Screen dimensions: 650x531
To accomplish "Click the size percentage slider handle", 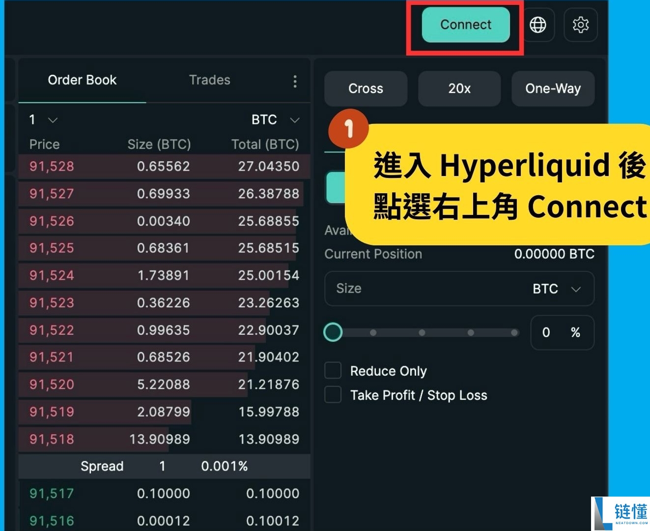I will click(333, 332).
